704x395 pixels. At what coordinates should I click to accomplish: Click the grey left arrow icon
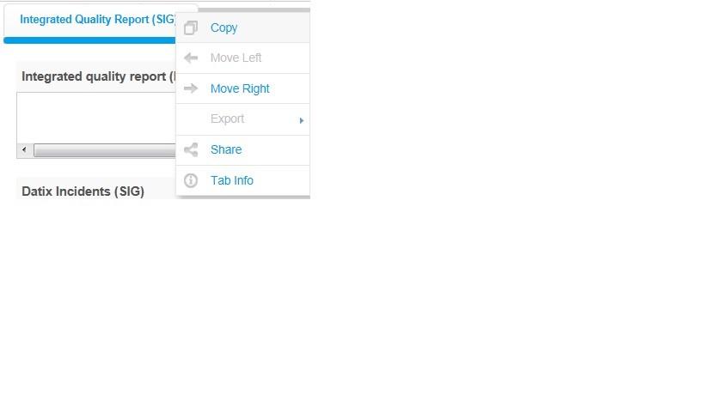pos(191,58)
